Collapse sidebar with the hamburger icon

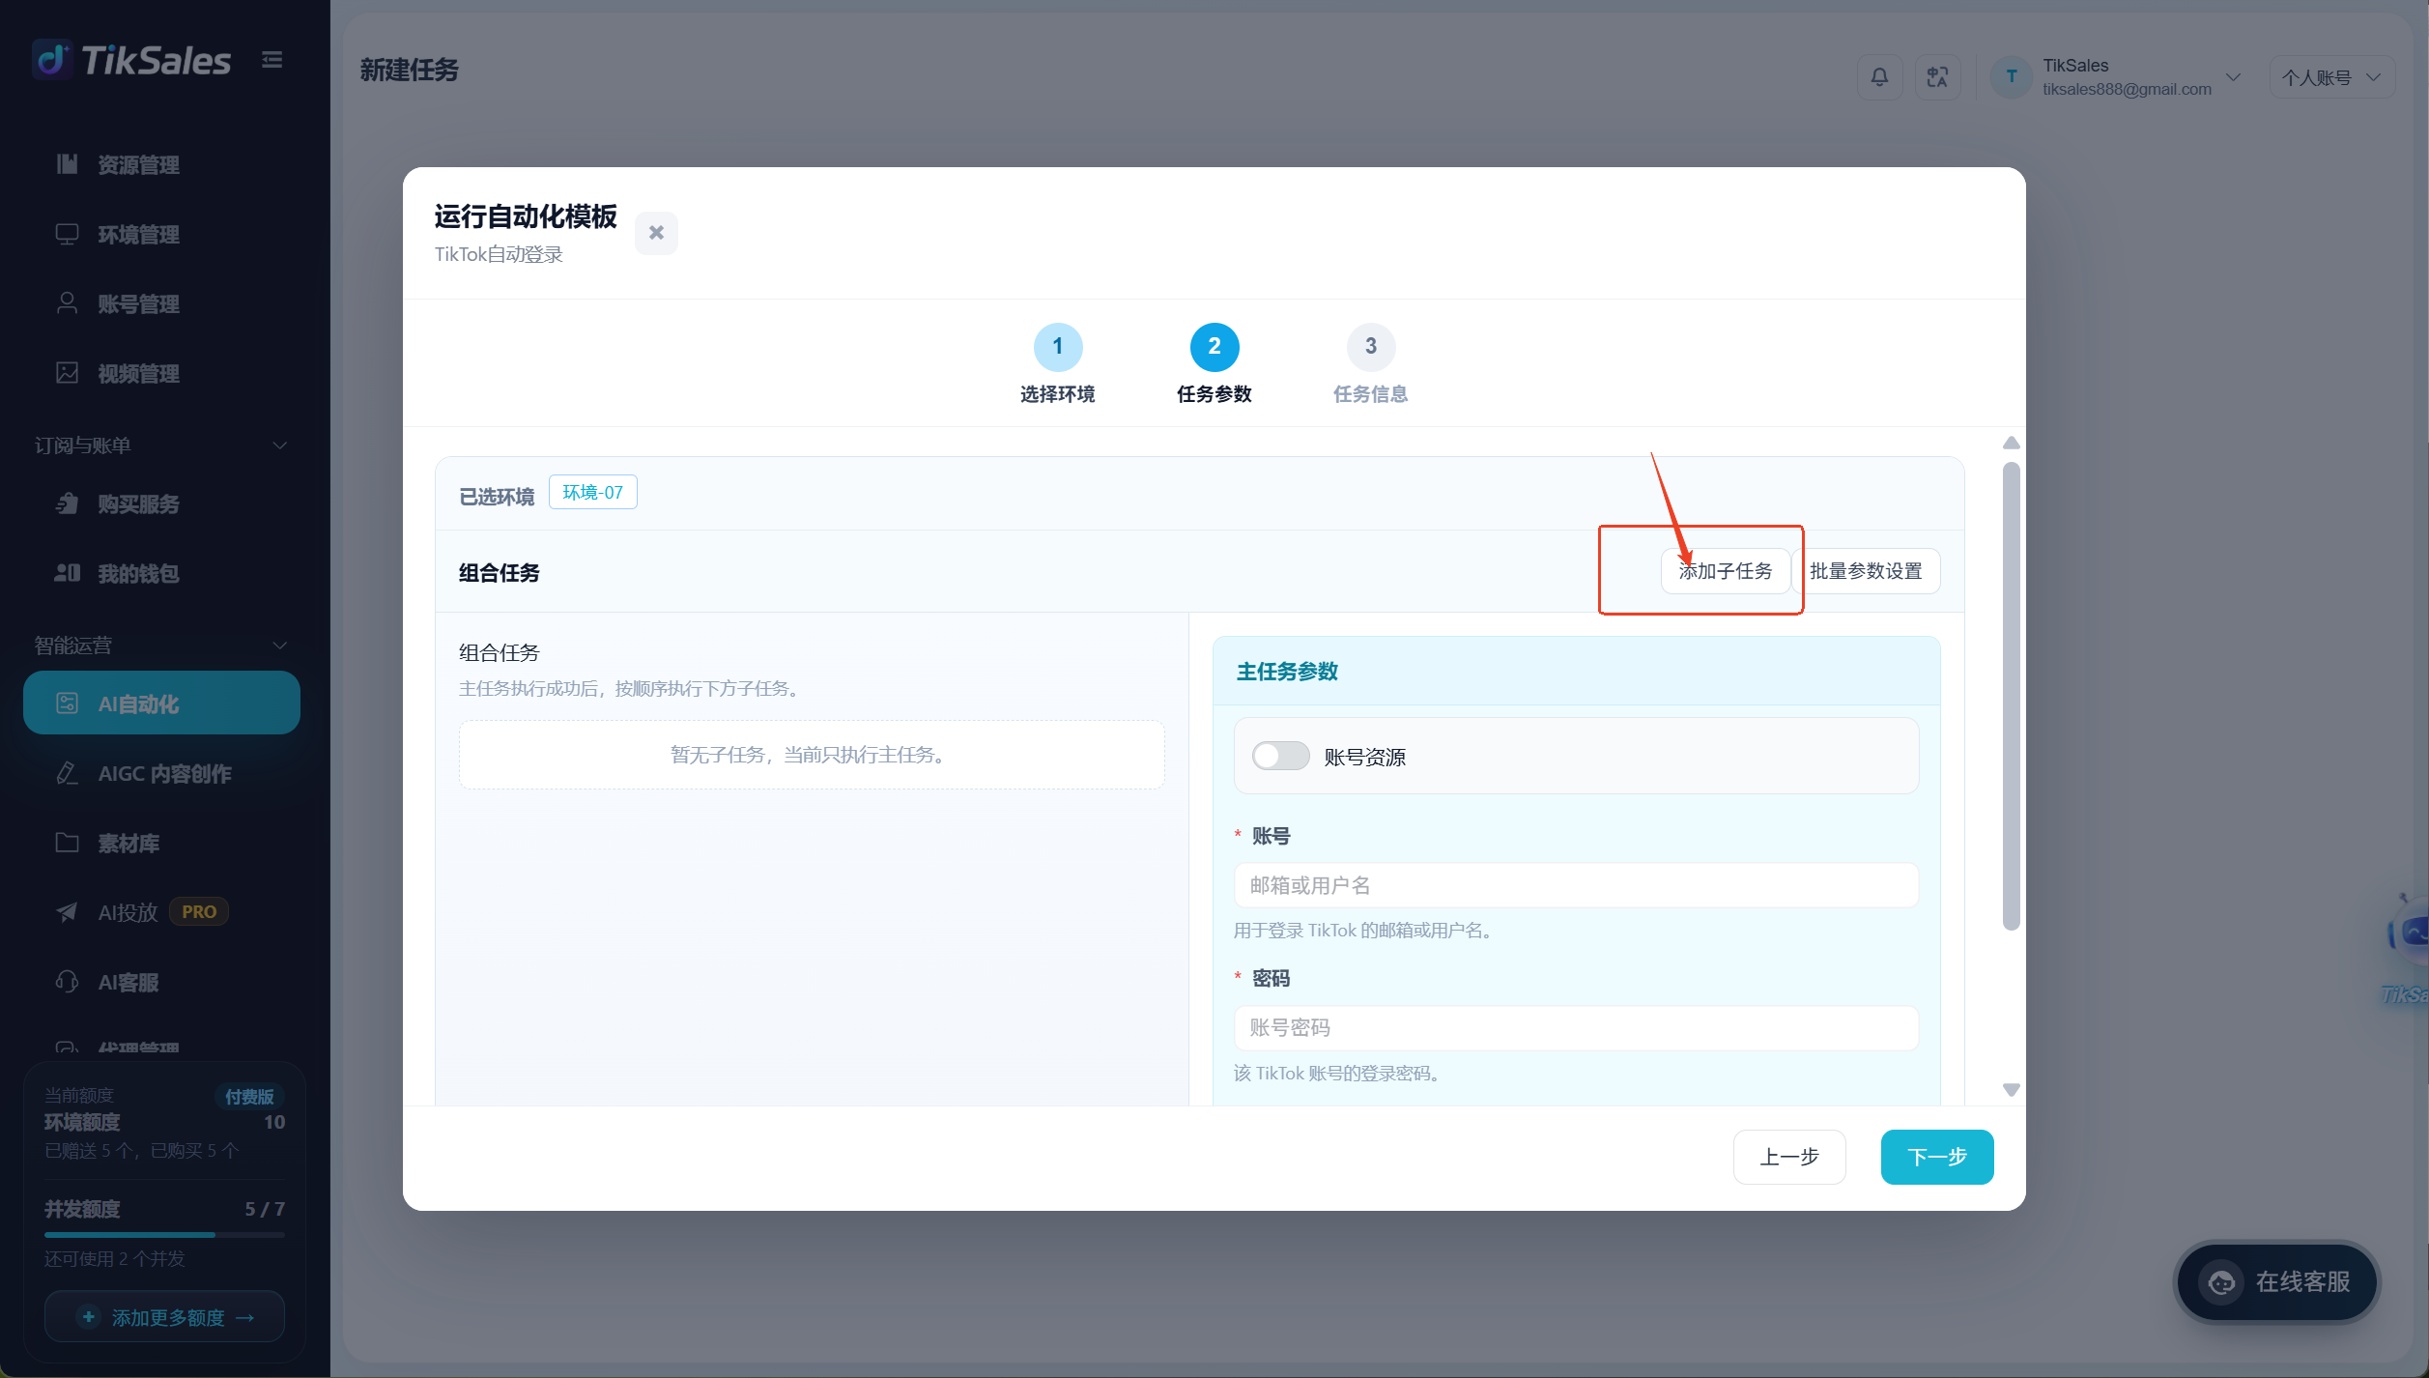pos(272,60)
